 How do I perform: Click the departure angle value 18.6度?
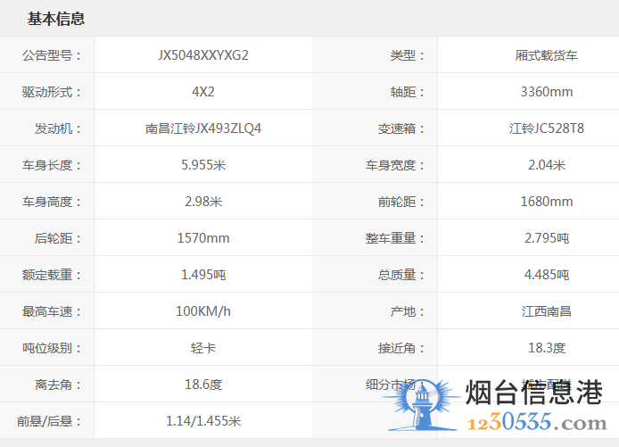click(203, 385)
